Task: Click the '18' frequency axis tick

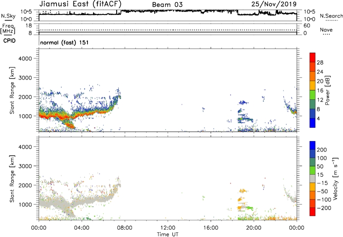Action: tap(29, 26)
